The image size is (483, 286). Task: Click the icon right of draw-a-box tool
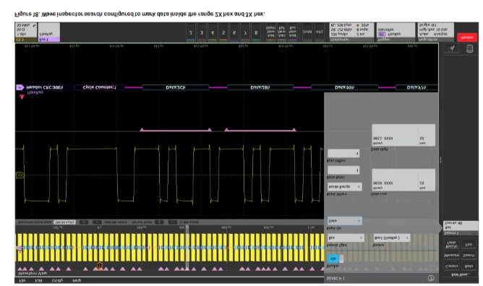tap(469, 48)
